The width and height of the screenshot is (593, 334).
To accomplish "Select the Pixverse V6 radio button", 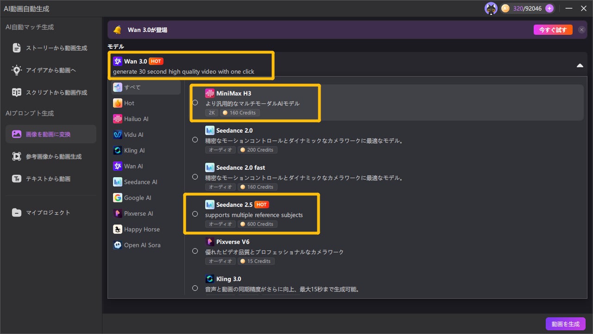I will (195, 251).
